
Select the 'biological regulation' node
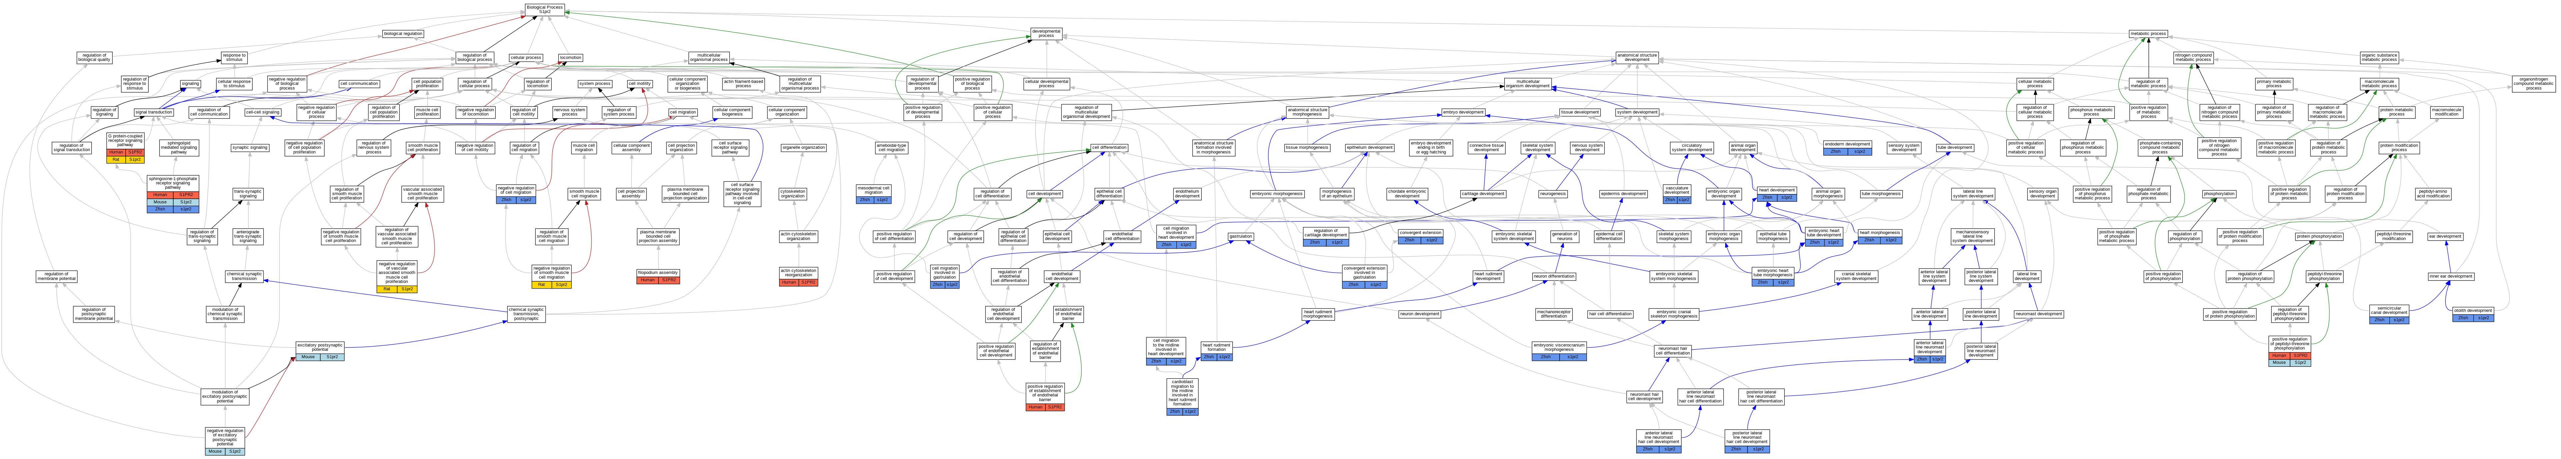click(x=403, y=34)
